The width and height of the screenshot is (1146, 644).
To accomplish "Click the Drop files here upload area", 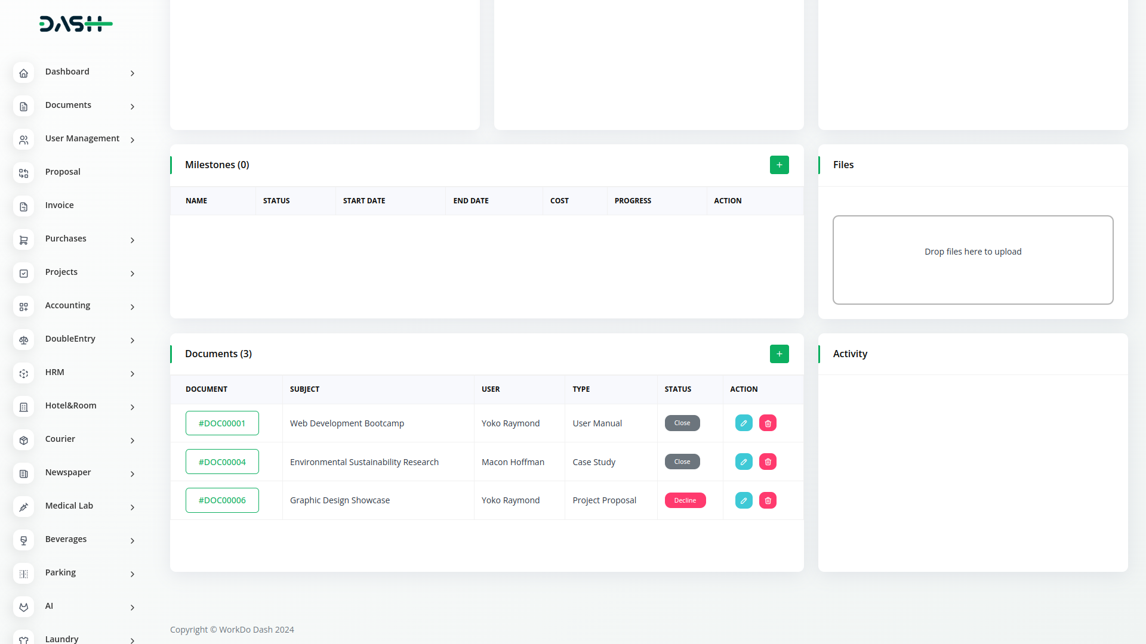I will point(973,260).
